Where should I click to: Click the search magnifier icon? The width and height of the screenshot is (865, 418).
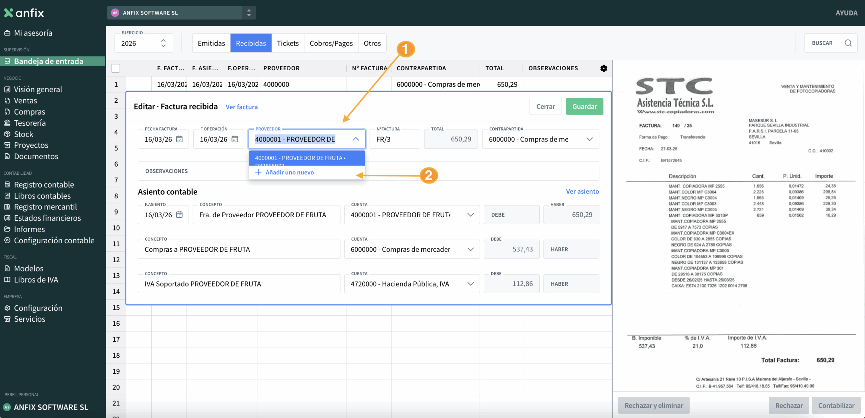click(x=848, y=43)
